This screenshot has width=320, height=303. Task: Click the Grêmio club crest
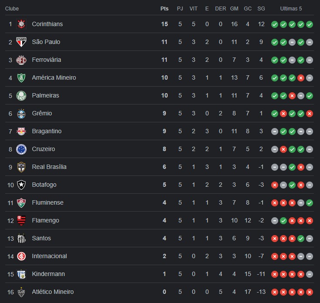(x=21, y=114)
